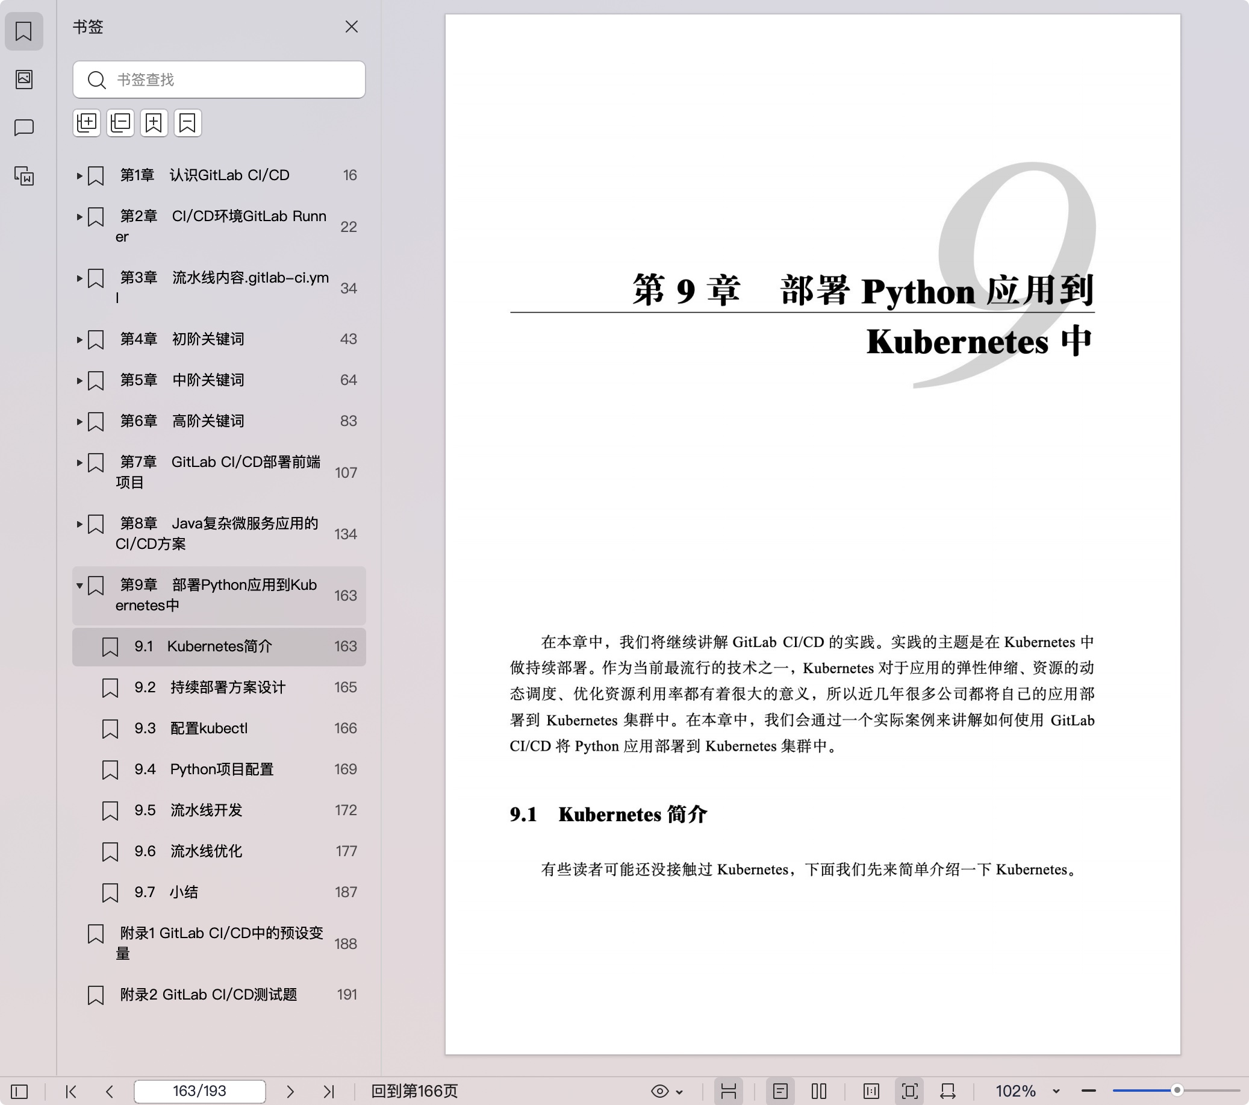
Task: Toggle continuous scrolling mode icon
Action: tap(728, 1092)
